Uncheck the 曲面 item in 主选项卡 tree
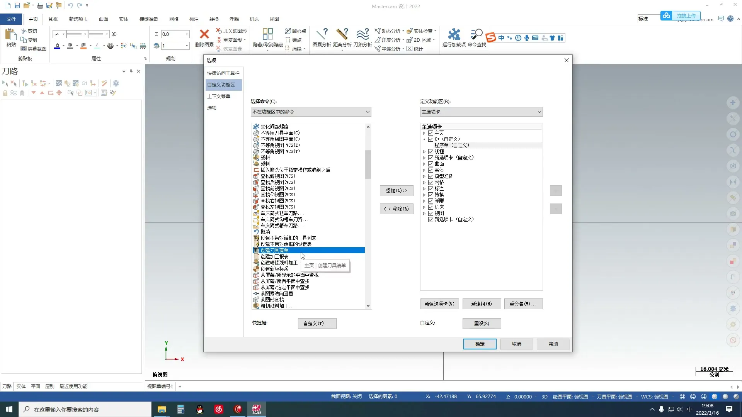Image resolution: width=742 pixels, height=417 pixels. tap(431, 164)
